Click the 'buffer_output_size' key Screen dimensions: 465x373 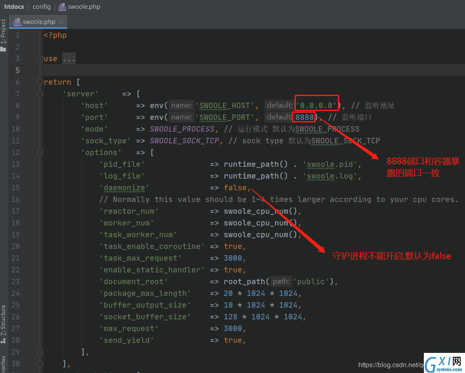point(145,305)
